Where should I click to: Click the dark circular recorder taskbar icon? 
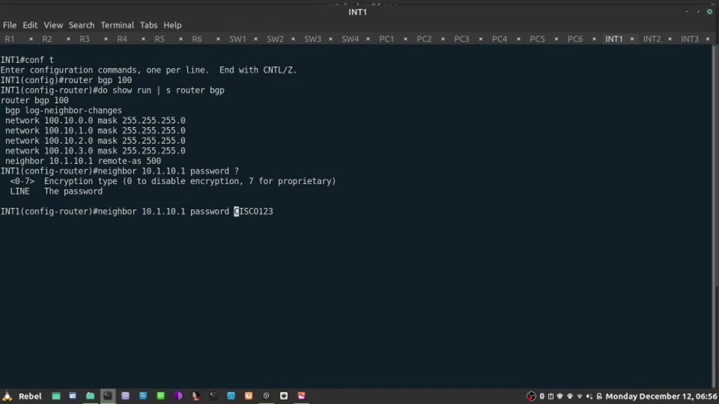coord(266,396)
